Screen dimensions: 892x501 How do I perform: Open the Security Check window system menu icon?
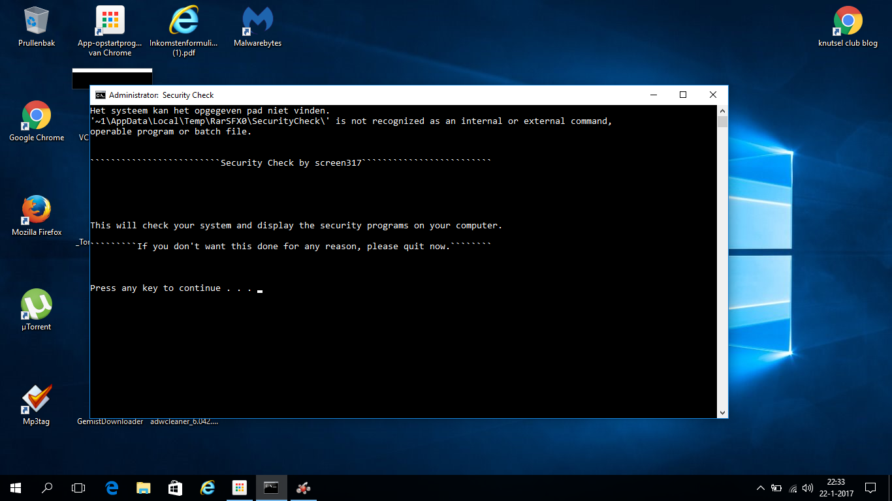click(x=101, y=95)
